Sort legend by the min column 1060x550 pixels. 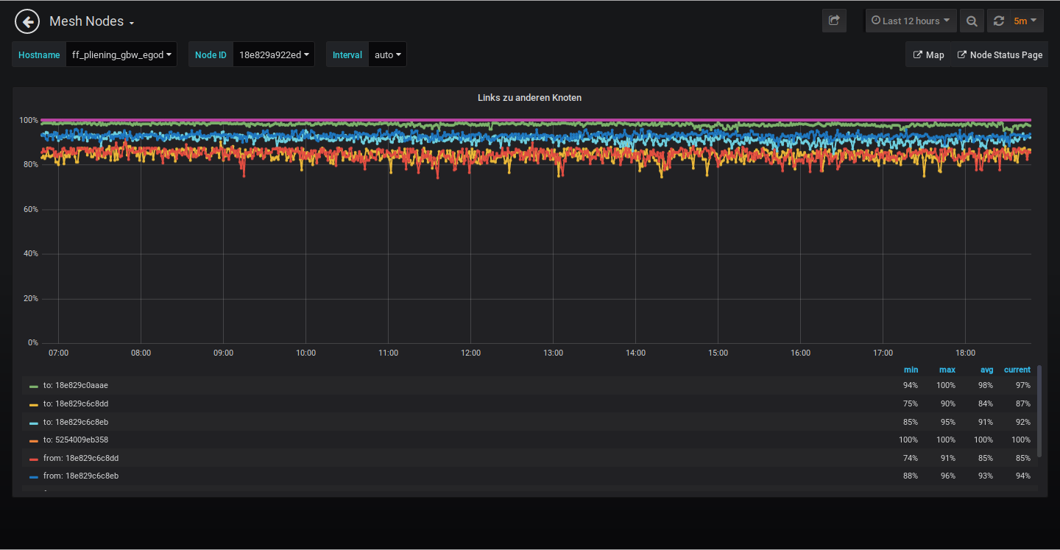pos(911,370)
